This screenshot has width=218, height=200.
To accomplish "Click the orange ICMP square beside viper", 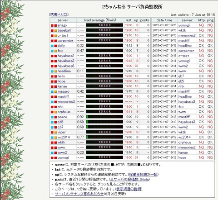I will 55,133.
